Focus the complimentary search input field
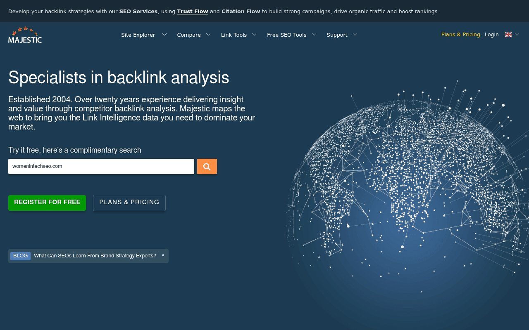Viewport: 529px width, 330px height. pyautogui.click(x=101, y=167)
